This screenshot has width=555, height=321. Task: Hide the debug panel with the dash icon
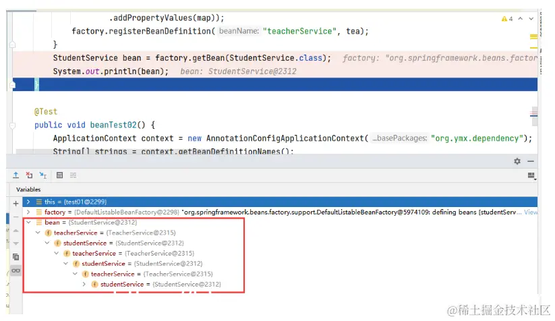click(531, 161)
